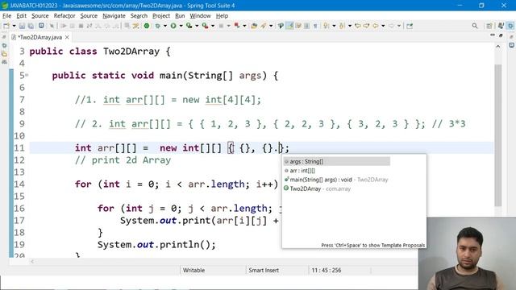
Task: Click the Debug bug icon
Action: 158,26
